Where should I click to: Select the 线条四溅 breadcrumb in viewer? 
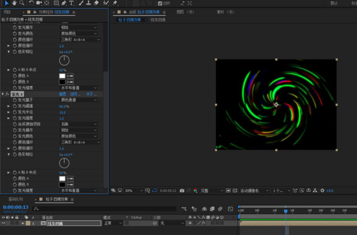click(158, 20)
